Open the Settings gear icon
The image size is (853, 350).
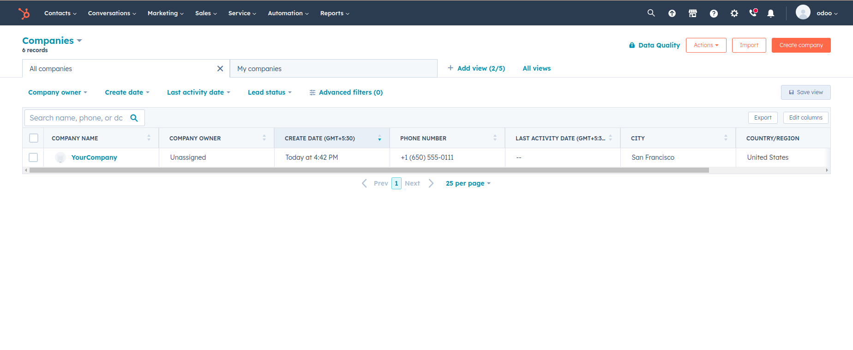[x=734, y=13]
